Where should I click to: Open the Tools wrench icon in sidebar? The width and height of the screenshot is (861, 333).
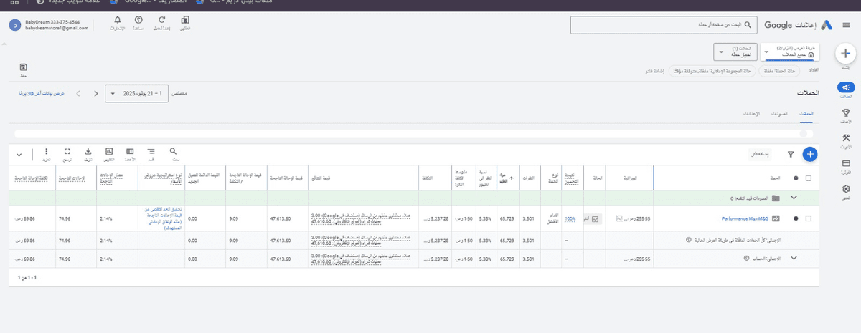point(846,138)
